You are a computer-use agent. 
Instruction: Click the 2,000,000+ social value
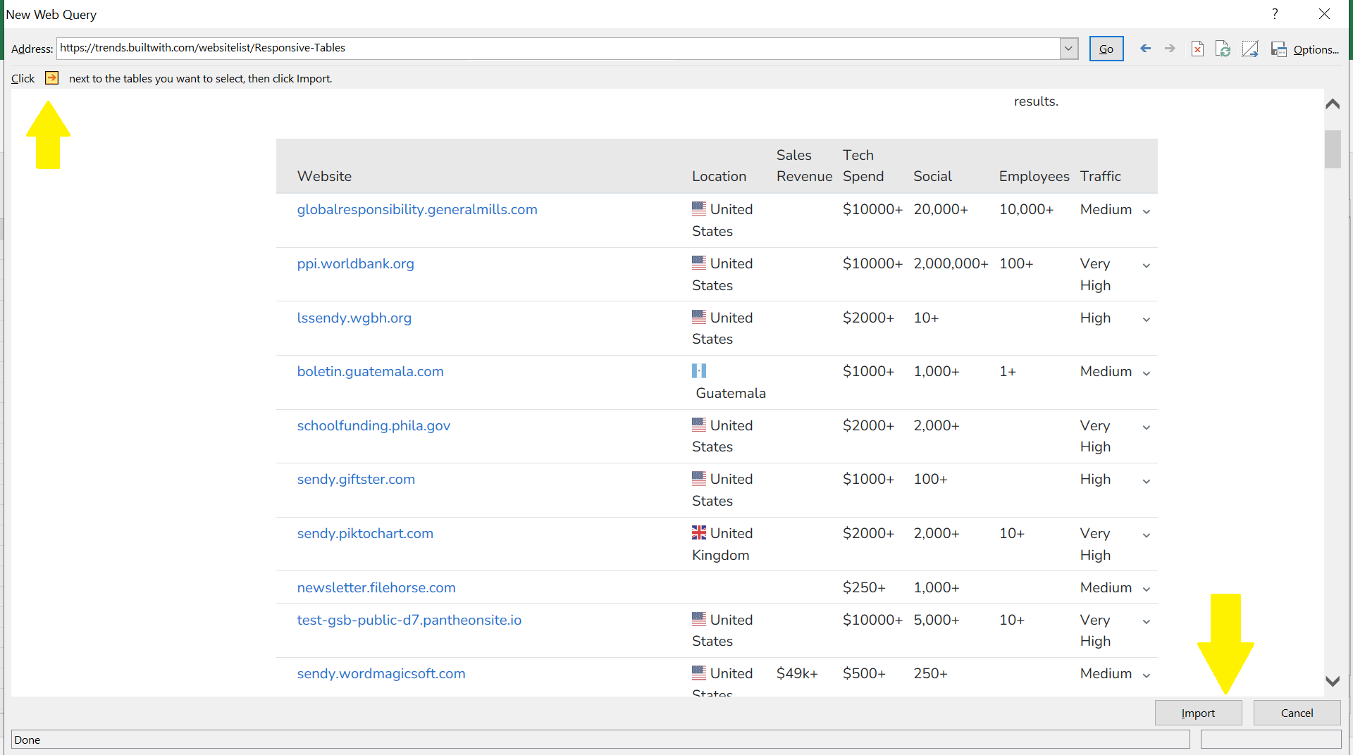coord(951,263)
